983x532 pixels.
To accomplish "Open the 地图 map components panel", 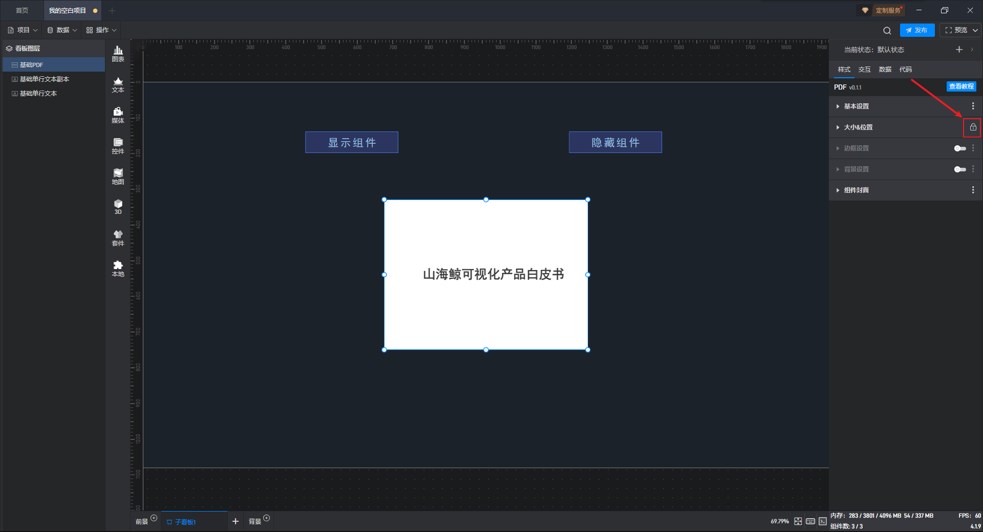I will (118, 176).
